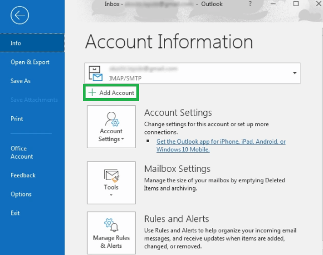Screen dimensions: 323x255
Task: Click the Rules and Alerts heading
Action: [x=177, y=219]
